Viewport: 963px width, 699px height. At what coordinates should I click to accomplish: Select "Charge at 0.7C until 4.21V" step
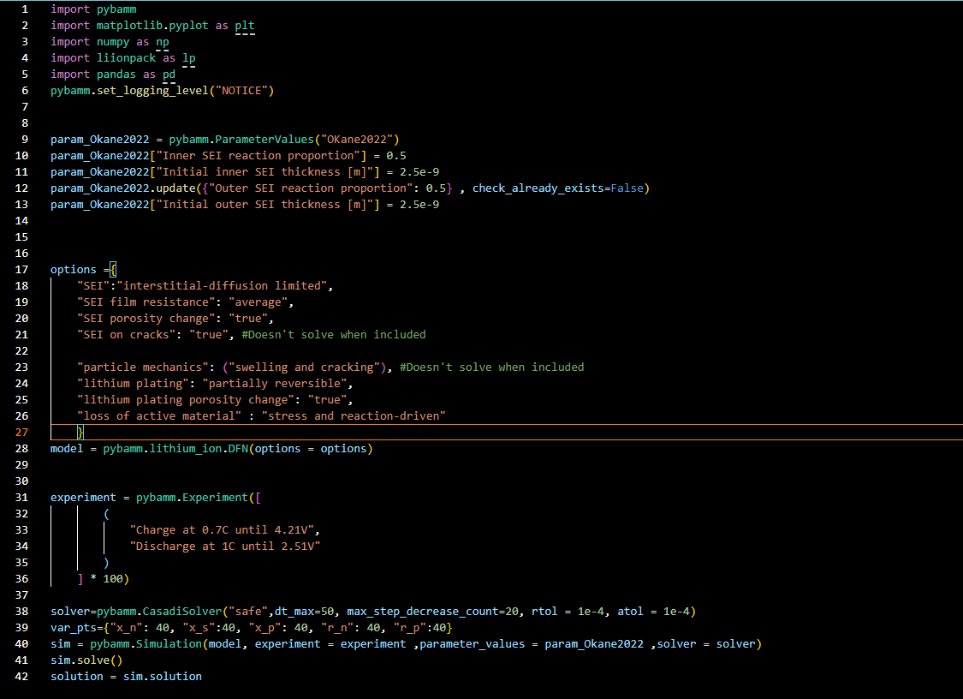click(x=222, y=530)
